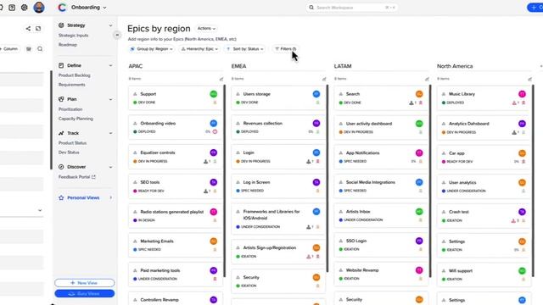Image resolution: width=543 pixels, height=305 pixels.
Task: Click the Discover section icon
Action: point(61,167)
